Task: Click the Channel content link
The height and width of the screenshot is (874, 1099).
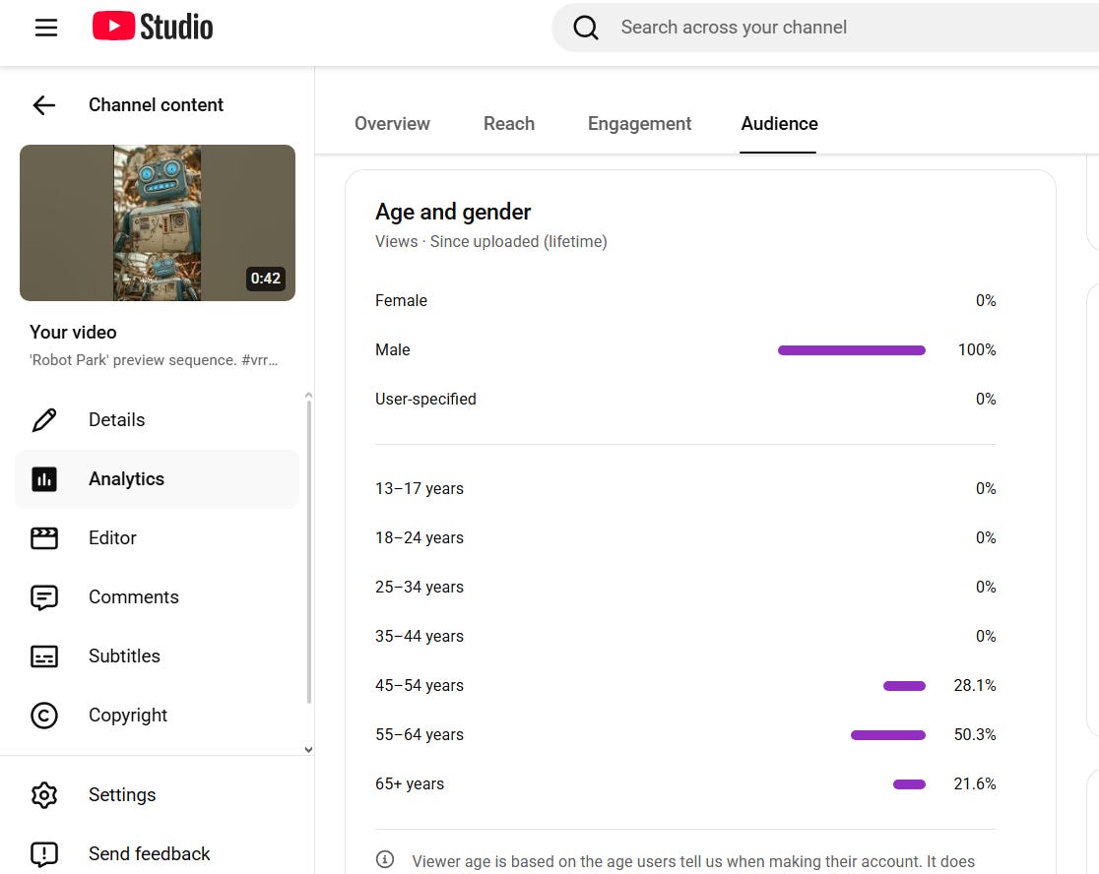Action: [x=156, y=105]
